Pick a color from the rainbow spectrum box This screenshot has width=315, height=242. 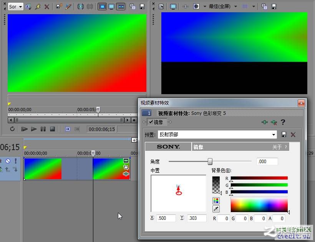[x=259, y=204]
